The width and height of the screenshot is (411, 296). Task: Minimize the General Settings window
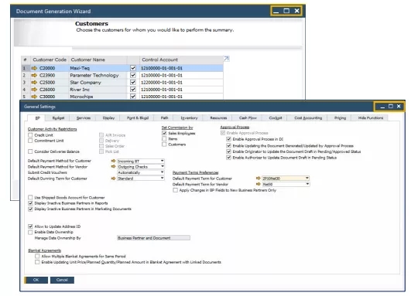click(x=382, y=106)
